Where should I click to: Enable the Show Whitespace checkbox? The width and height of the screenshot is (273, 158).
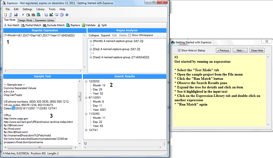(130, 35)
